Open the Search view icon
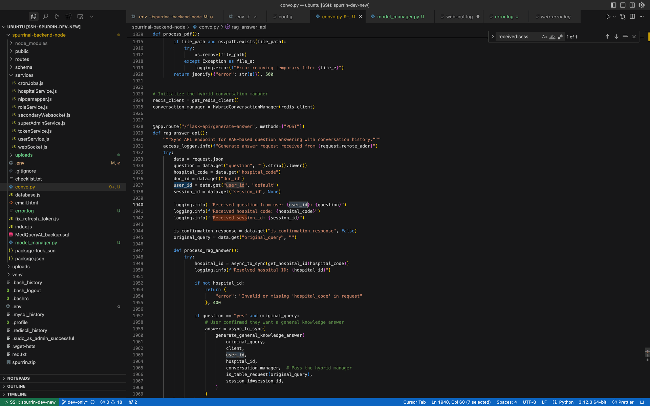The height and width of the screenshot is (406, 650). tap(45, 17)
